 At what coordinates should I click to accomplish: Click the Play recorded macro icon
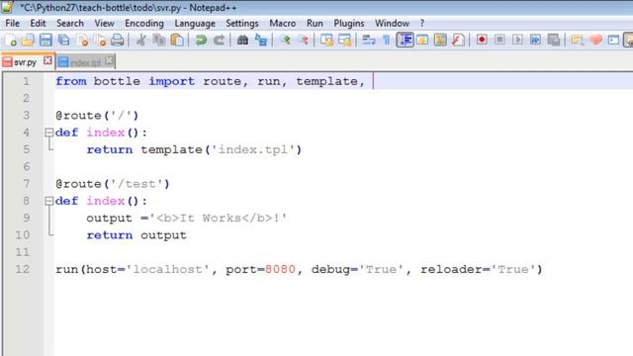(x=517, y=40)
